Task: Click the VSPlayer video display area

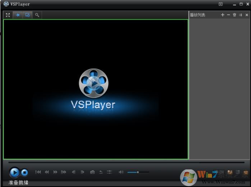Action: pyautogui.click(x=96, y=89)
